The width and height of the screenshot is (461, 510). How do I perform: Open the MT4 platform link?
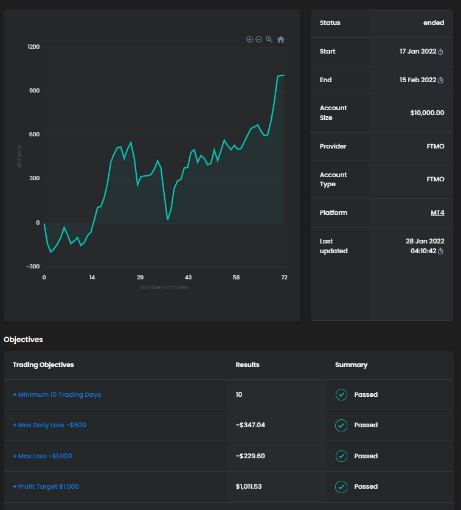click(x=437, y=213)
